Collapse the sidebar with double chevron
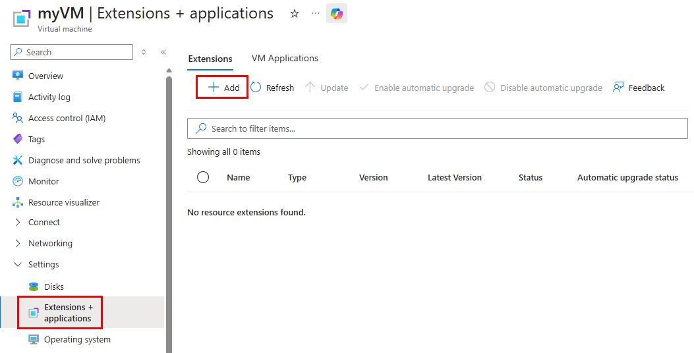This screenshot has width=694, height=353. tap(163, 52)
